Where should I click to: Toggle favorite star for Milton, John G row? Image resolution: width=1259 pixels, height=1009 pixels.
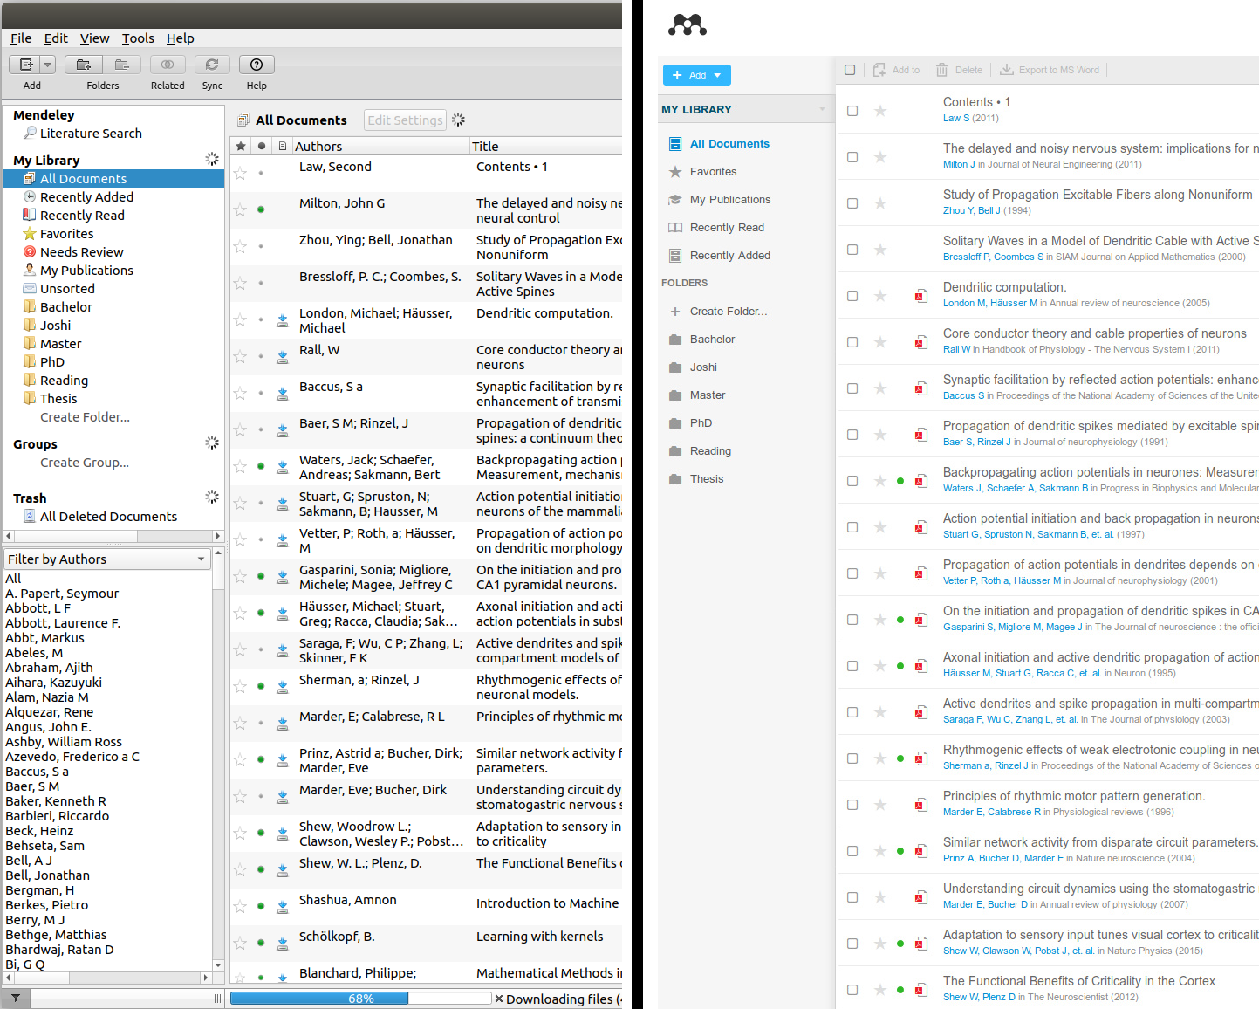click(240, 210)
